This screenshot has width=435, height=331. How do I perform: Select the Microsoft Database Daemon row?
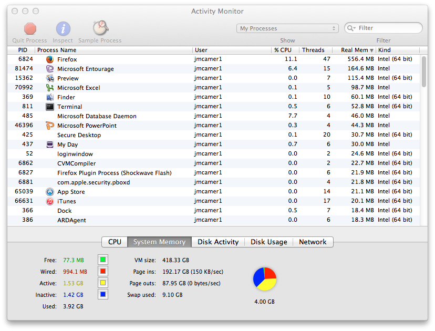pos(213,116)
